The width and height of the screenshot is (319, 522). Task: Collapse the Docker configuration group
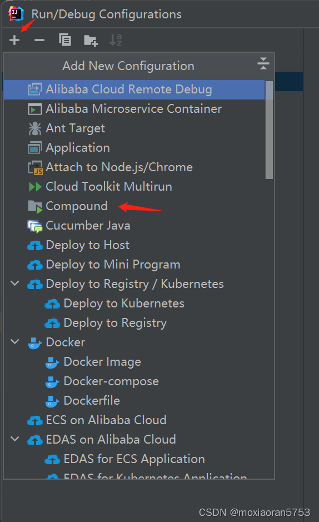tap(14, 341)
